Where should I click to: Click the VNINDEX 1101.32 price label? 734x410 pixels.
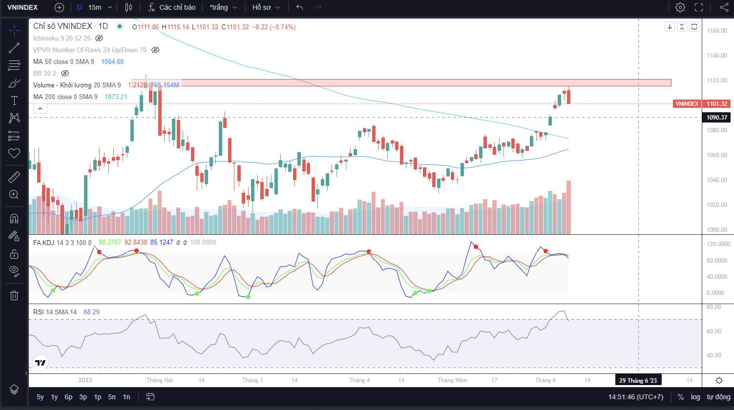coord(701,103)
